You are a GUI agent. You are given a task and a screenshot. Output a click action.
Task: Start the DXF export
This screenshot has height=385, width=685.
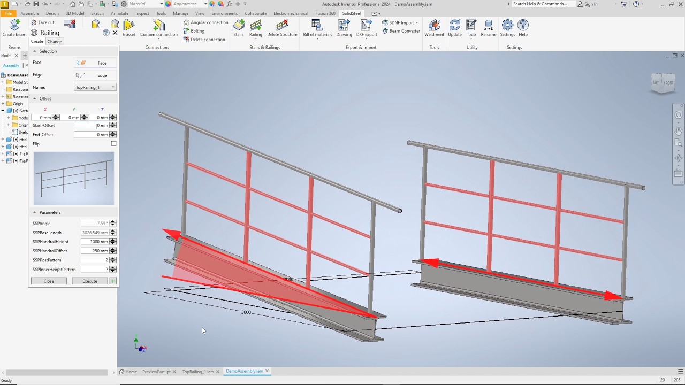(x=367, y=28)
